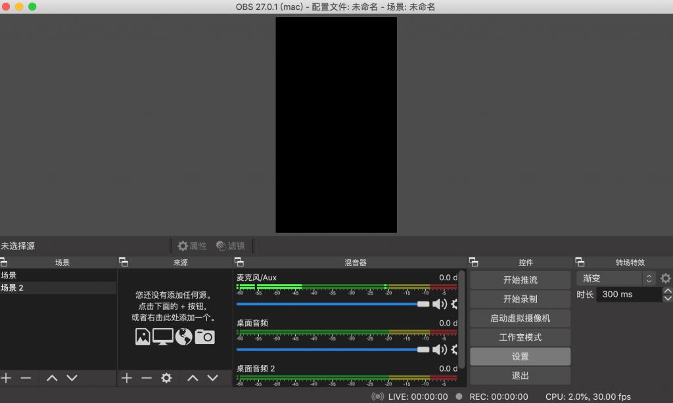Move scene down in Scenes panel
The height and width of the screenshot is (403, 673).
(72, 377)
